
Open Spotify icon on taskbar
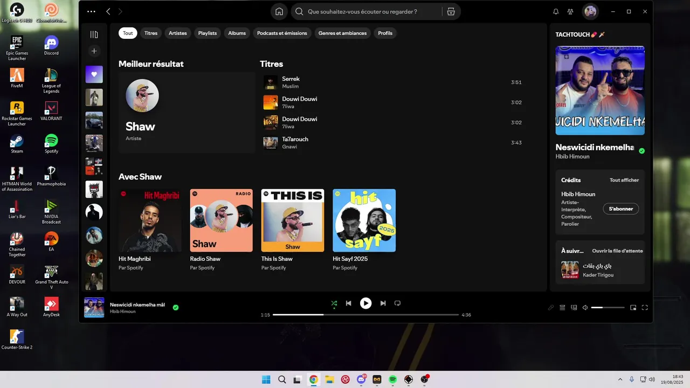point(392,379)
